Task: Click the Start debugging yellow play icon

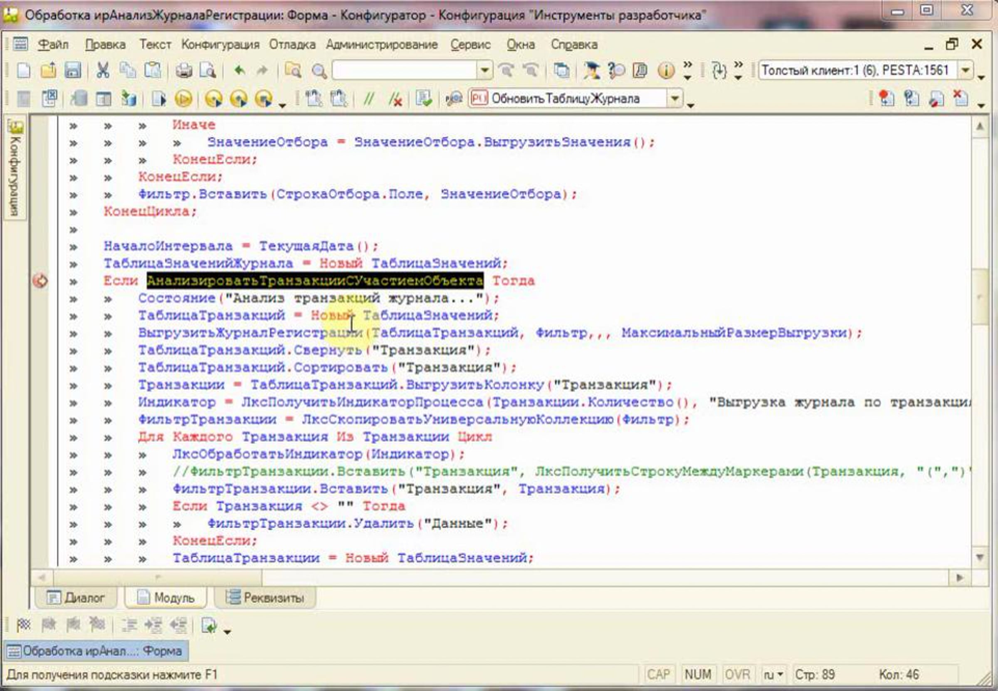Action: coord(183,99)
